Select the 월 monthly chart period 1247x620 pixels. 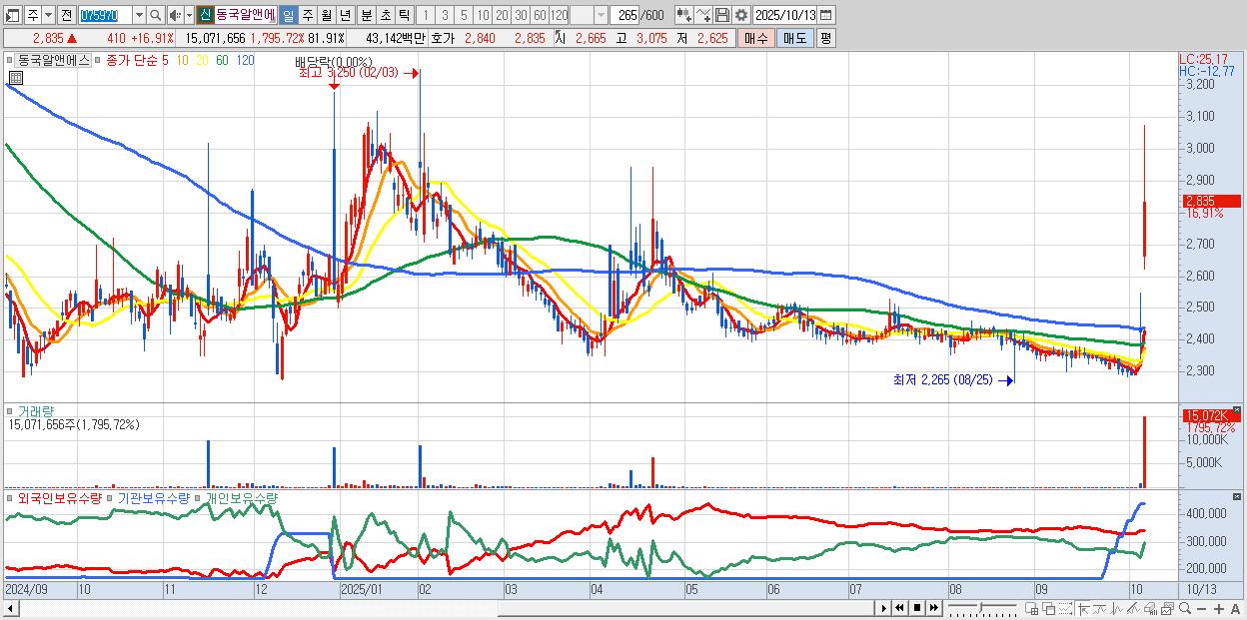pyautogui.click(x=326, y=15)
